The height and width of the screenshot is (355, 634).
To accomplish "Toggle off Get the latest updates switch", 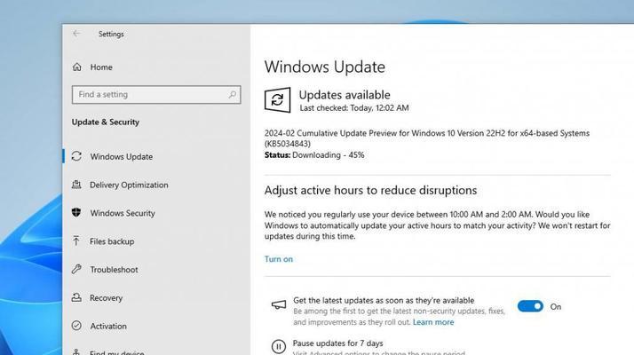I will (530, 306).
